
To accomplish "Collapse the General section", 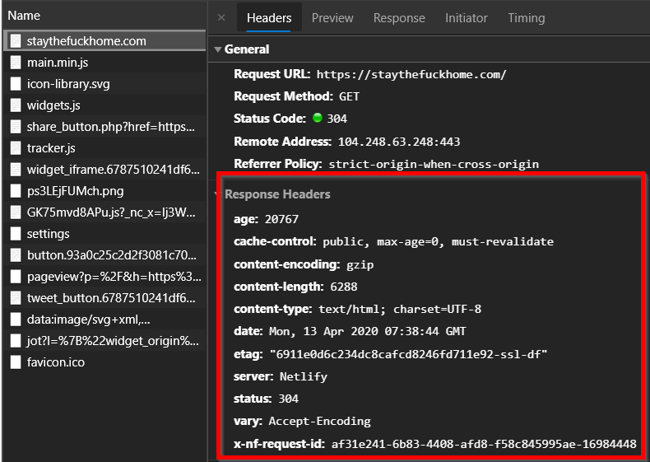I will point(218,49).
